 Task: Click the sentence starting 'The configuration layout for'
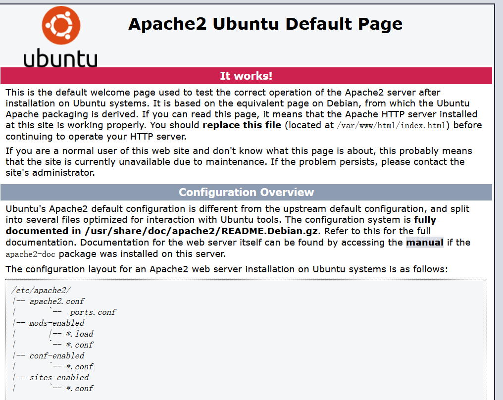[226, 269]
